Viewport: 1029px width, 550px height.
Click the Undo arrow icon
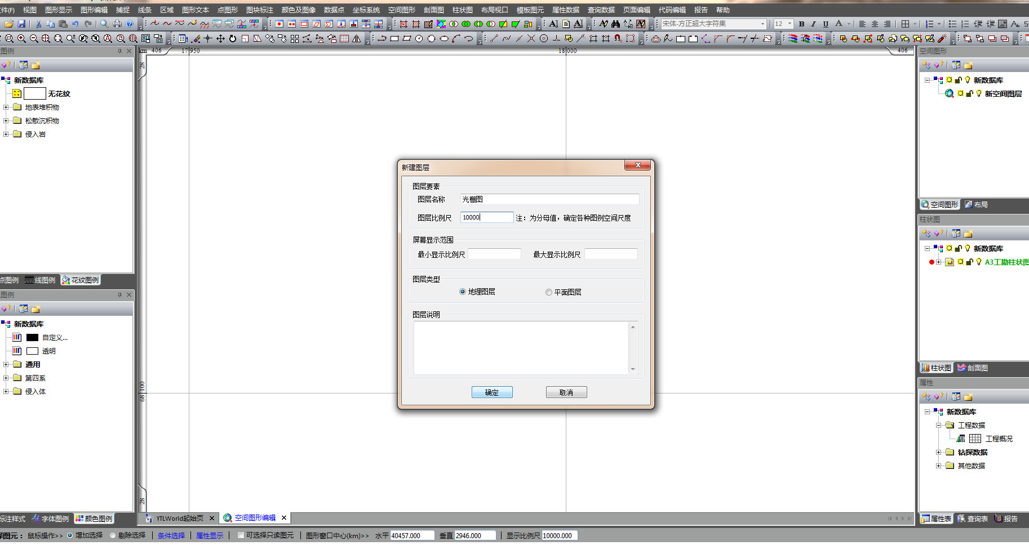point(75,24)
